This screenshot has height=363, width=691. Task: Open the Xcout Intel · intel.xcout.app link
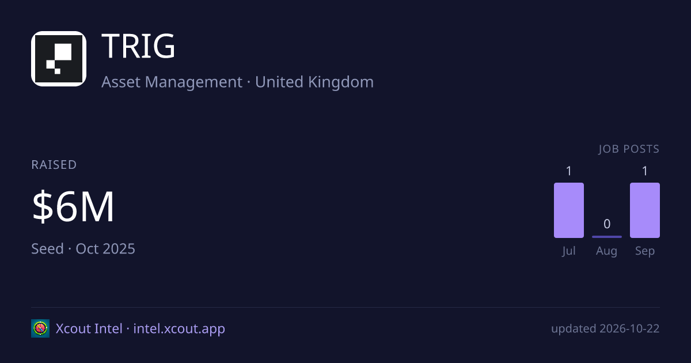(x=141, y=329)
